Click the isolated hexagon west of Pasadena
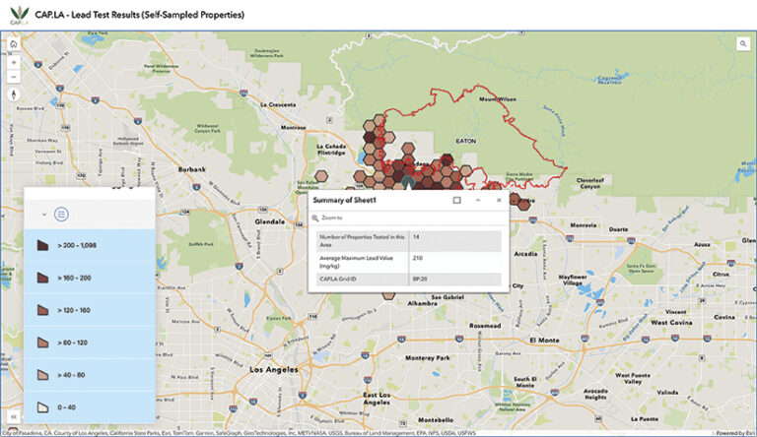 321,176
